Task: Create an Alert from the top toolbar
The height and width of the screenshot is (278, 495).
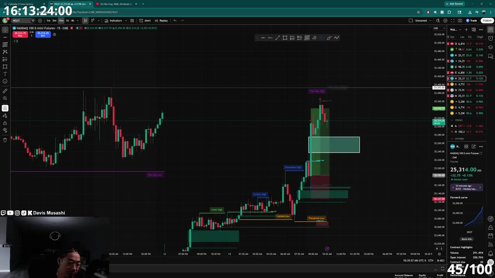Action: 145,20
